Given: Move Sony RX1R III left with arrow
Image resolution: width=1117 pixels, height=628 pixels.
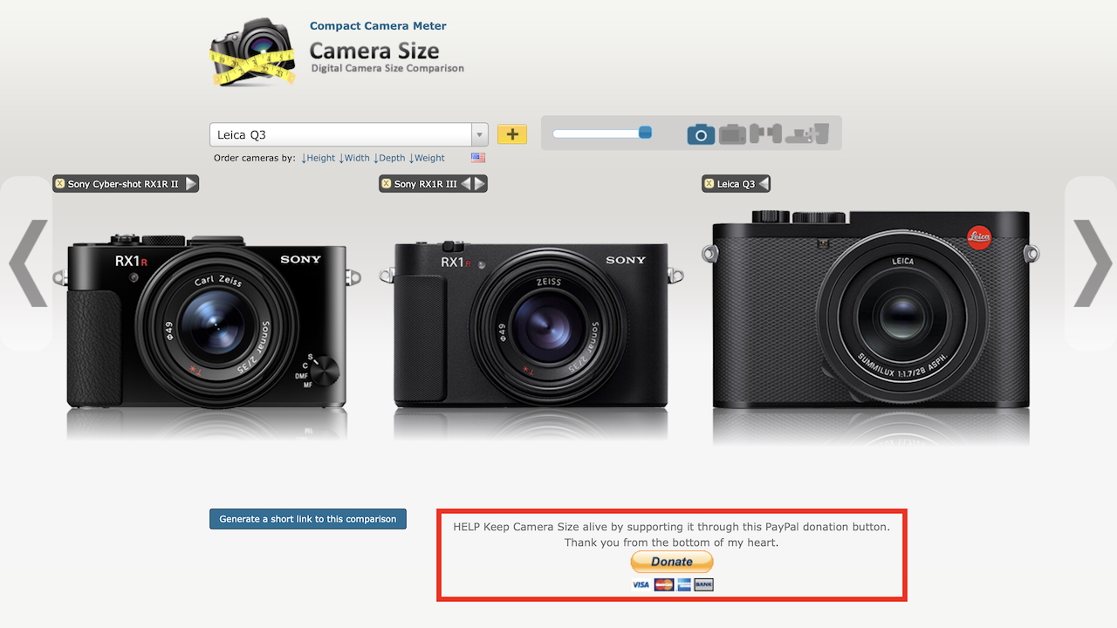Looking at the screenshot, I should 466,184.
